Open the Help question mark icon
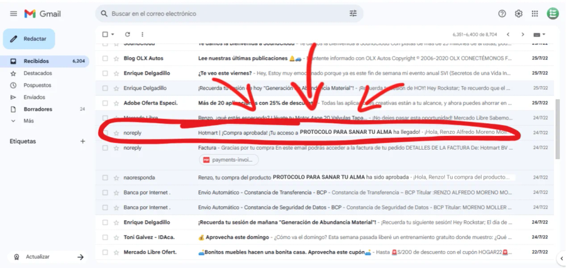 click(502, 13)
